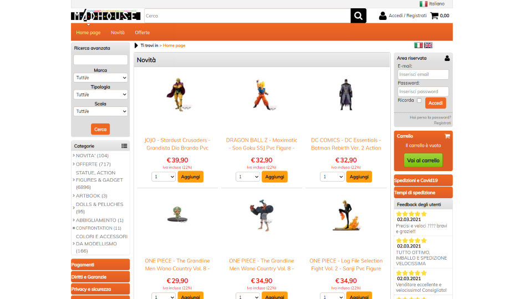Add Dio Brando figure with Aggiungi
Screen dimensions: 525x299
click(x=191, y=177)
